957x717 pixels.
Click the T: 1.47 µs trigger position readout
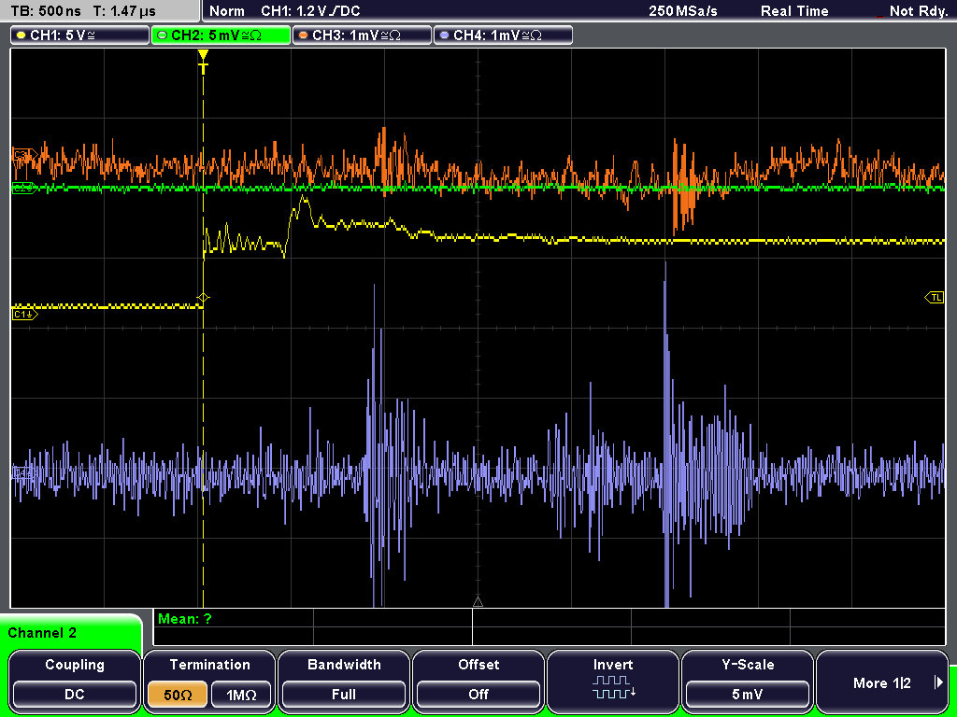(124, 11)
